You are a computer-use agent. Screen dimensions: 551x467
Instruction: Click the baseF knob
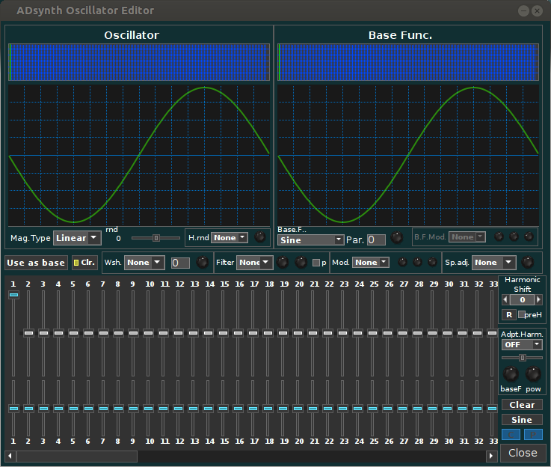click(x=511, y=373)
